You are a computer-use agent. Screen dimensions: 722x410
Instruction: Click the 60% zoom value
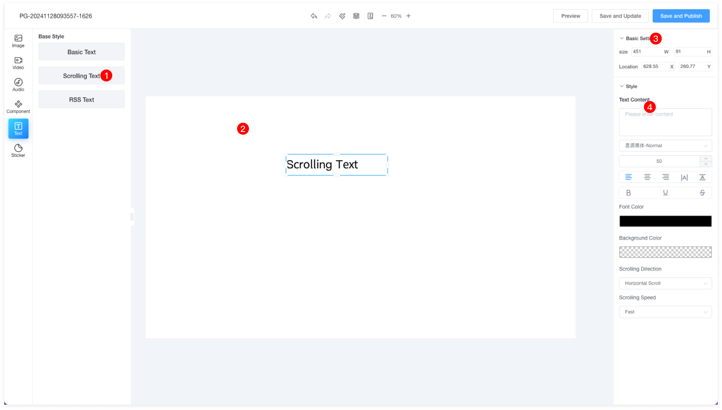pyautogui.click(x=396, y=16)
